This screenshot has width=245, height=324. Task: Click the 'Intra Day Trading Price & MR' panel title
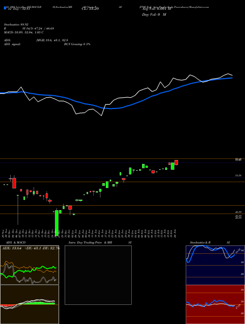coord(90,243)
